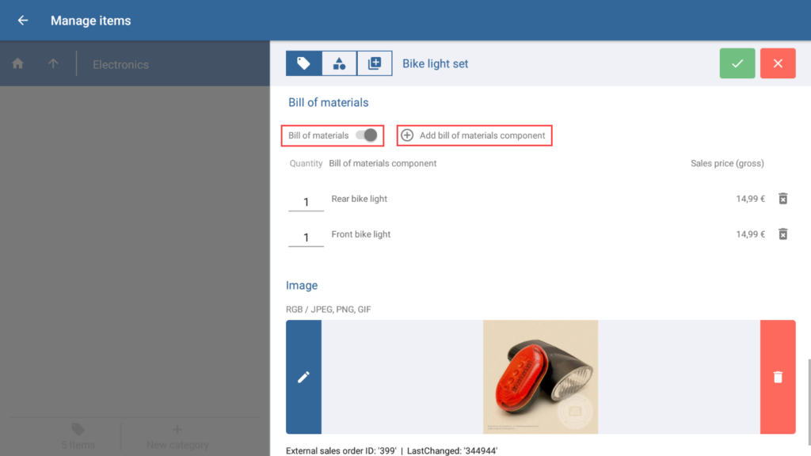Image resolution: width=811 pixels, height=456 pixels.
Task: Click New category at bottom
Action: coord(177,437)
